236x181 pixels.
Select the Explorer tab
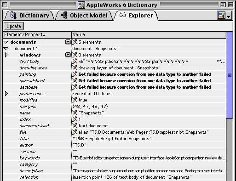tap(136, 16)
